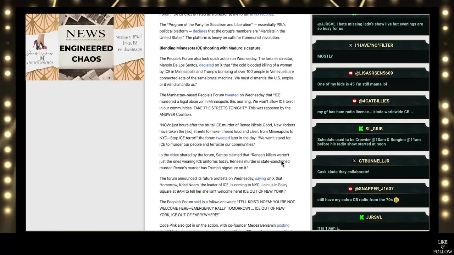Viewport: 454px width, 255px height.
Task: Click the username SL_GRIB
Action: [x=374, y=129]
